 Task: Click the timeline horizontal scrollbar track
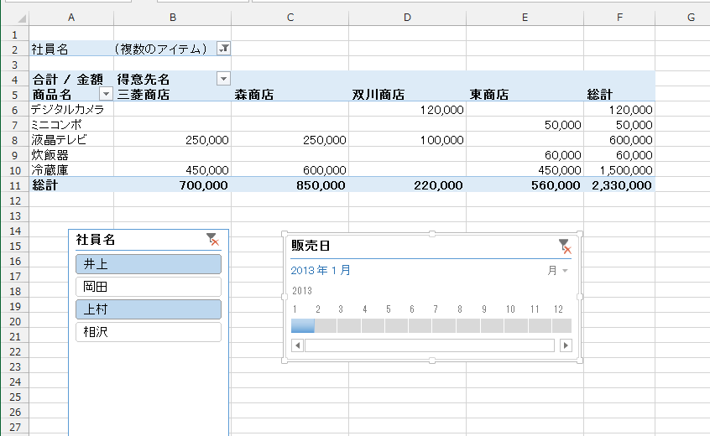click(430, 345)
